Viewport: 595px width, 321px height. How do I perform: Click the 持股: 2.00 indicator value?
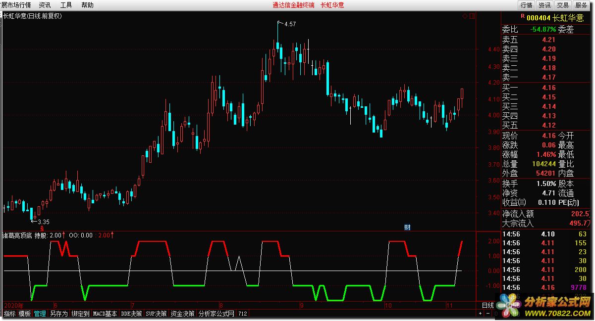(49, 235)
